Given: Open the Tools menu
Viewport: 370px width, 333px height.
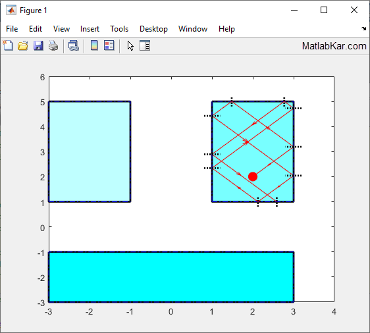Looking at the screenshot, I should tap(119, 29).
